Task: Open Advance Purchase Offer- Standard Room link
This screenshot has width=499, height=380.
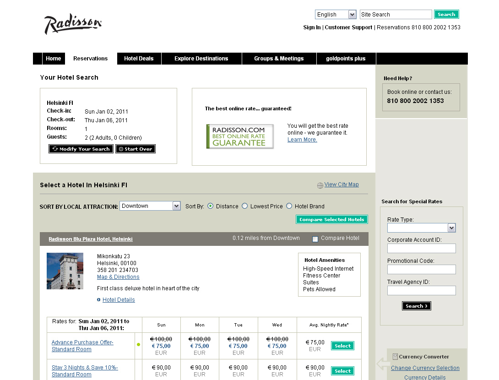Action: click(82, 346)
